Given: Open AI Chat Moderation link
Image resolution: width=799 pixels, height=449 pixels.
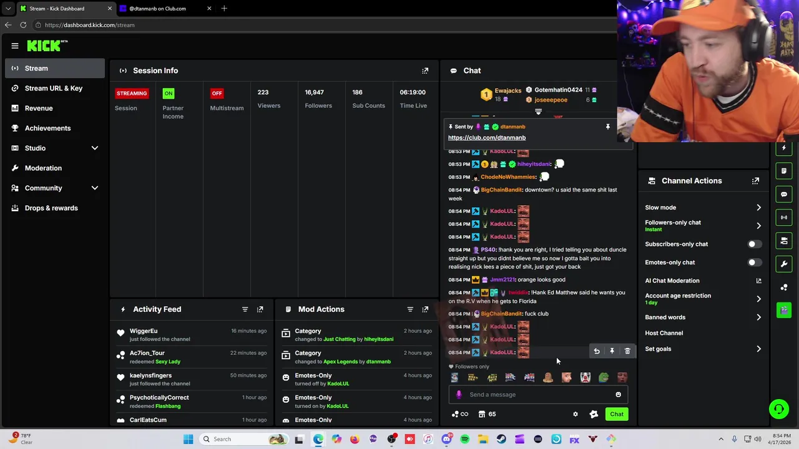Looking at the screenshot, I should coord(703,281).
